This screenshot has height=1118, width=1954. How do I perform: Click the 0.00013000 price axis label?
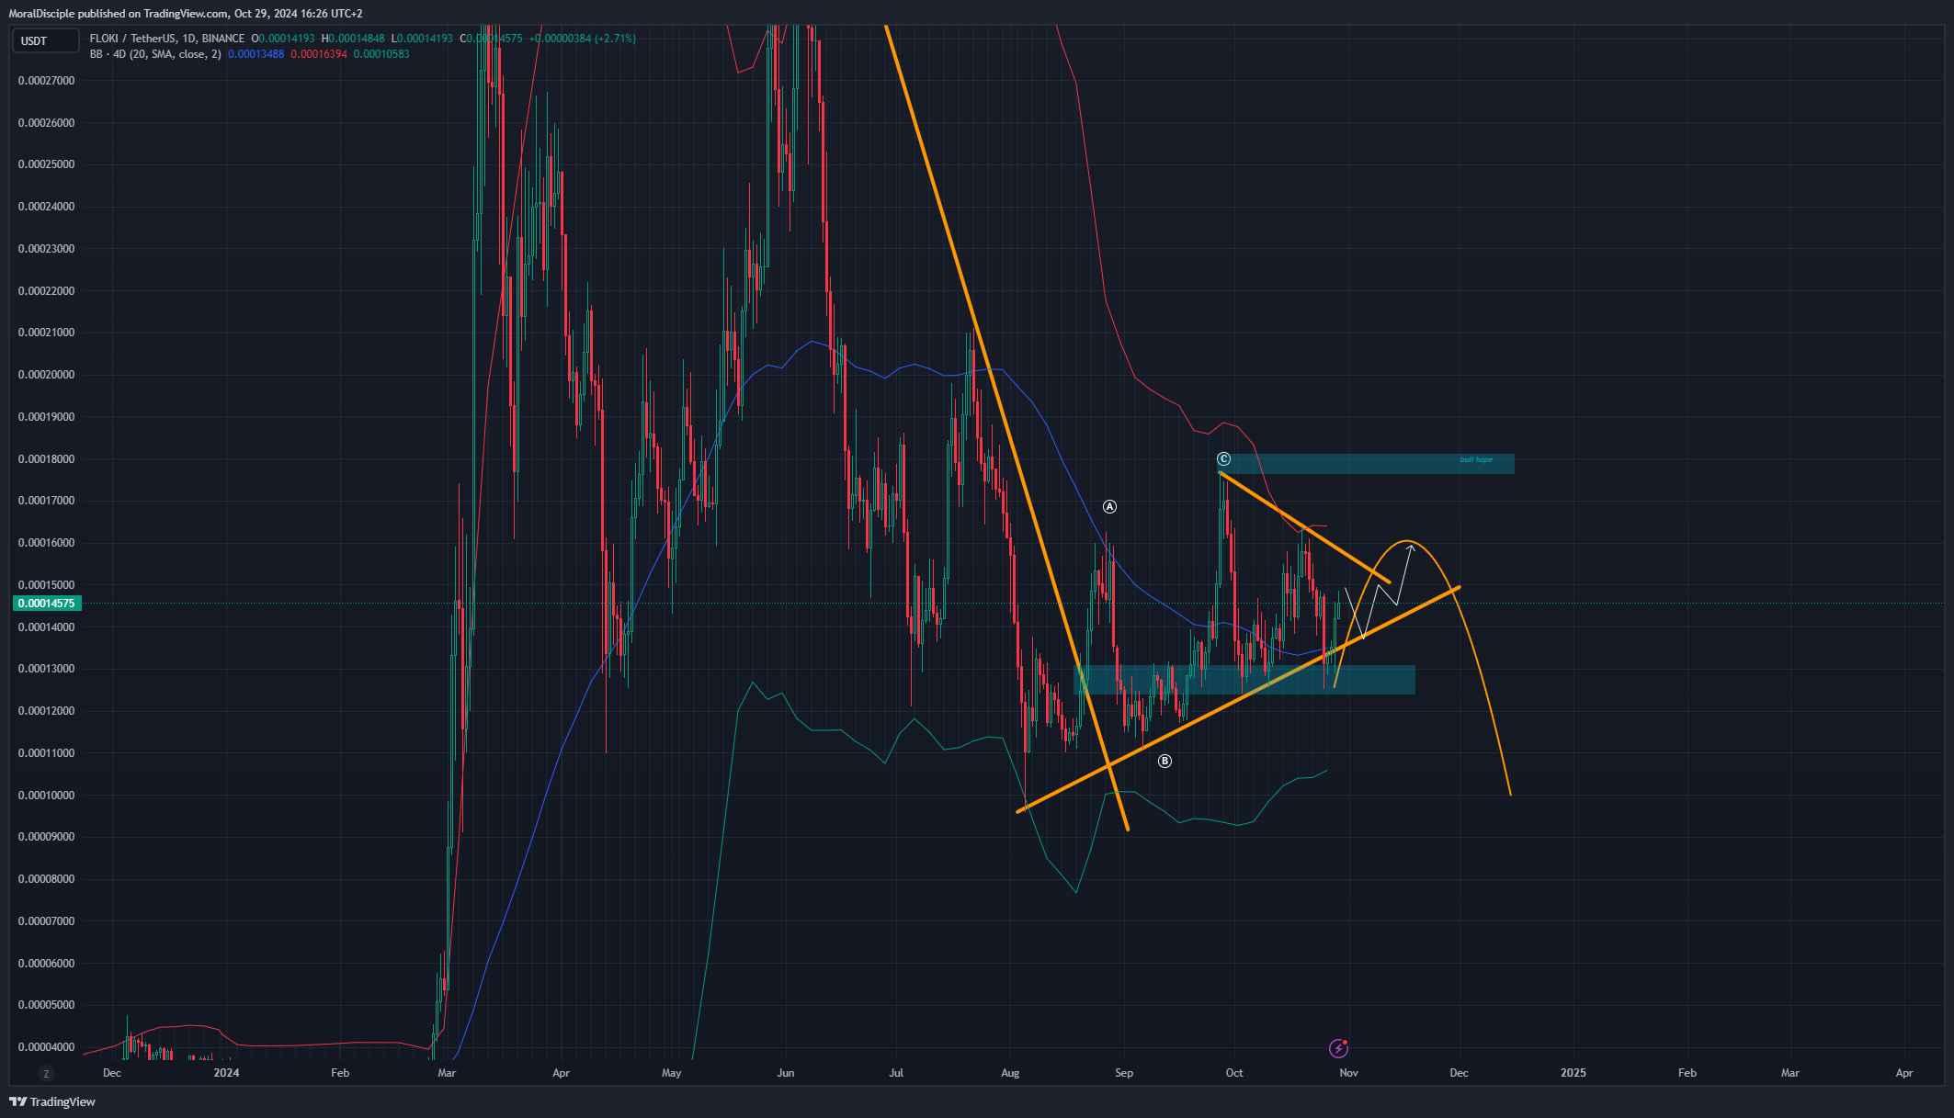pyautogui.click(x=47, y=669)
